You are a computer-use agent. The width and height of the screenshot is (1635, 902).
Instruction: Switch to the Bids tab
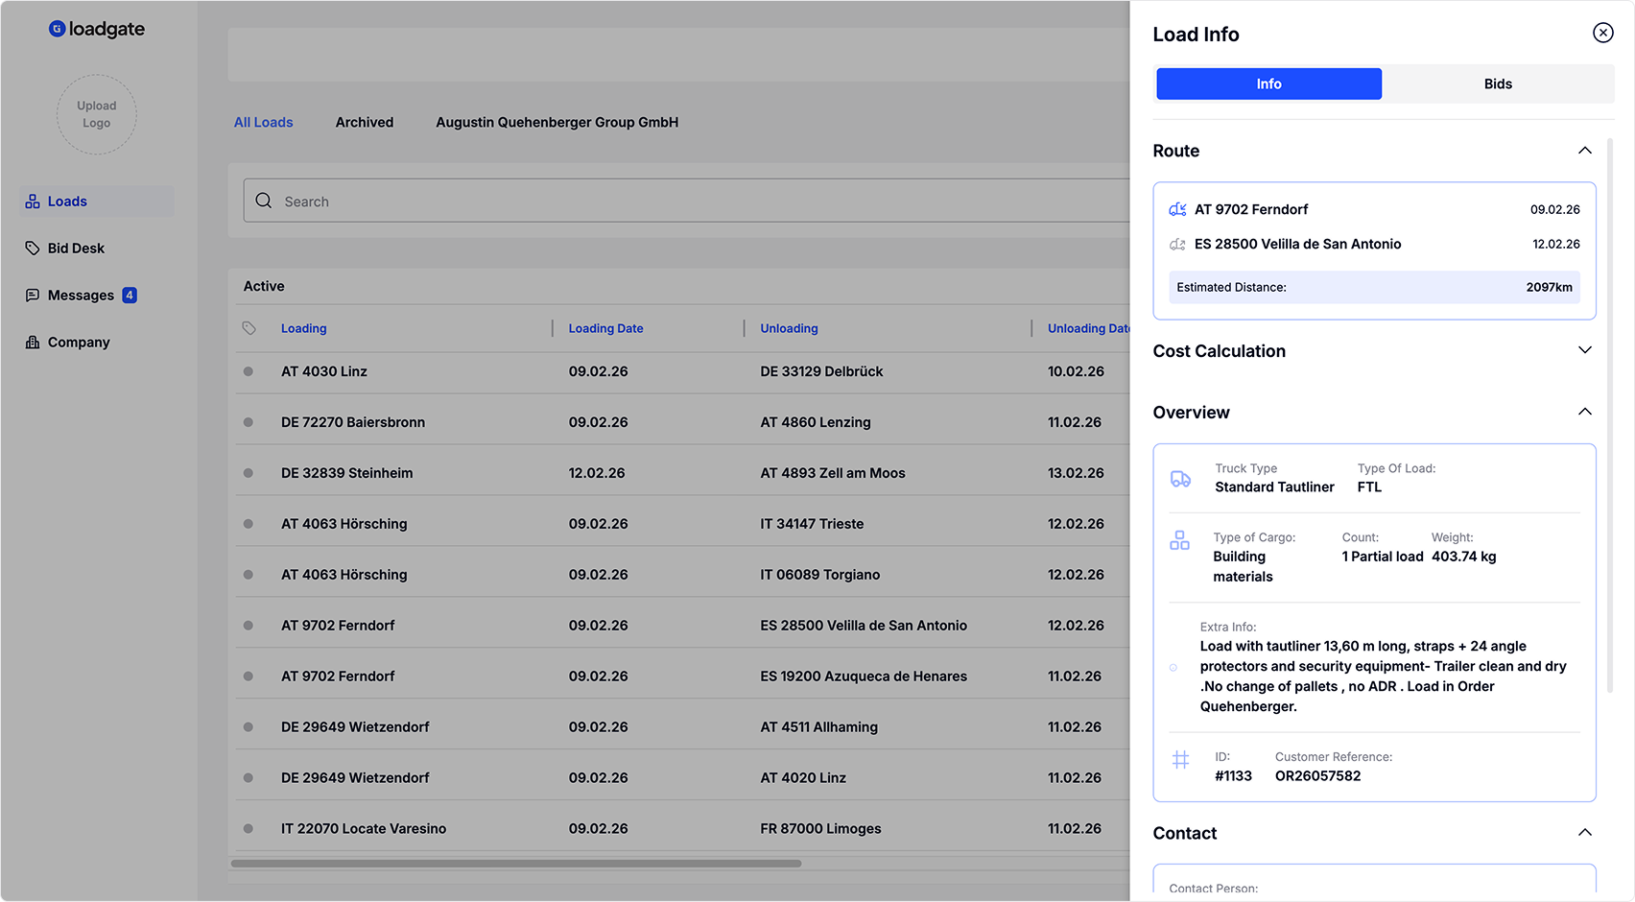click(x=1497, y=84)
